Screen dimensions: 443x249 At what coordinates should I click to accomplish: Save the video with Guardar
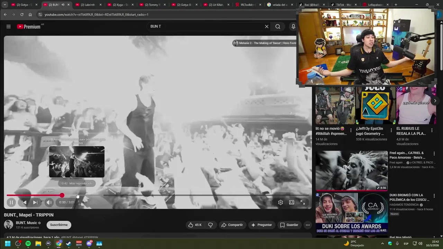pyautogui.click(x=289, y=225)
